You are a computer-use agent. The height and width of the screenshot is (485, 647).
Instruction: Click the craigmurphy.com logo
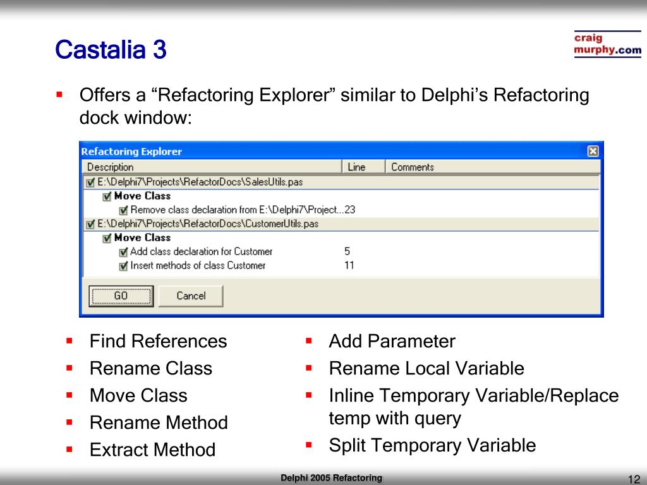coord(607,44)
